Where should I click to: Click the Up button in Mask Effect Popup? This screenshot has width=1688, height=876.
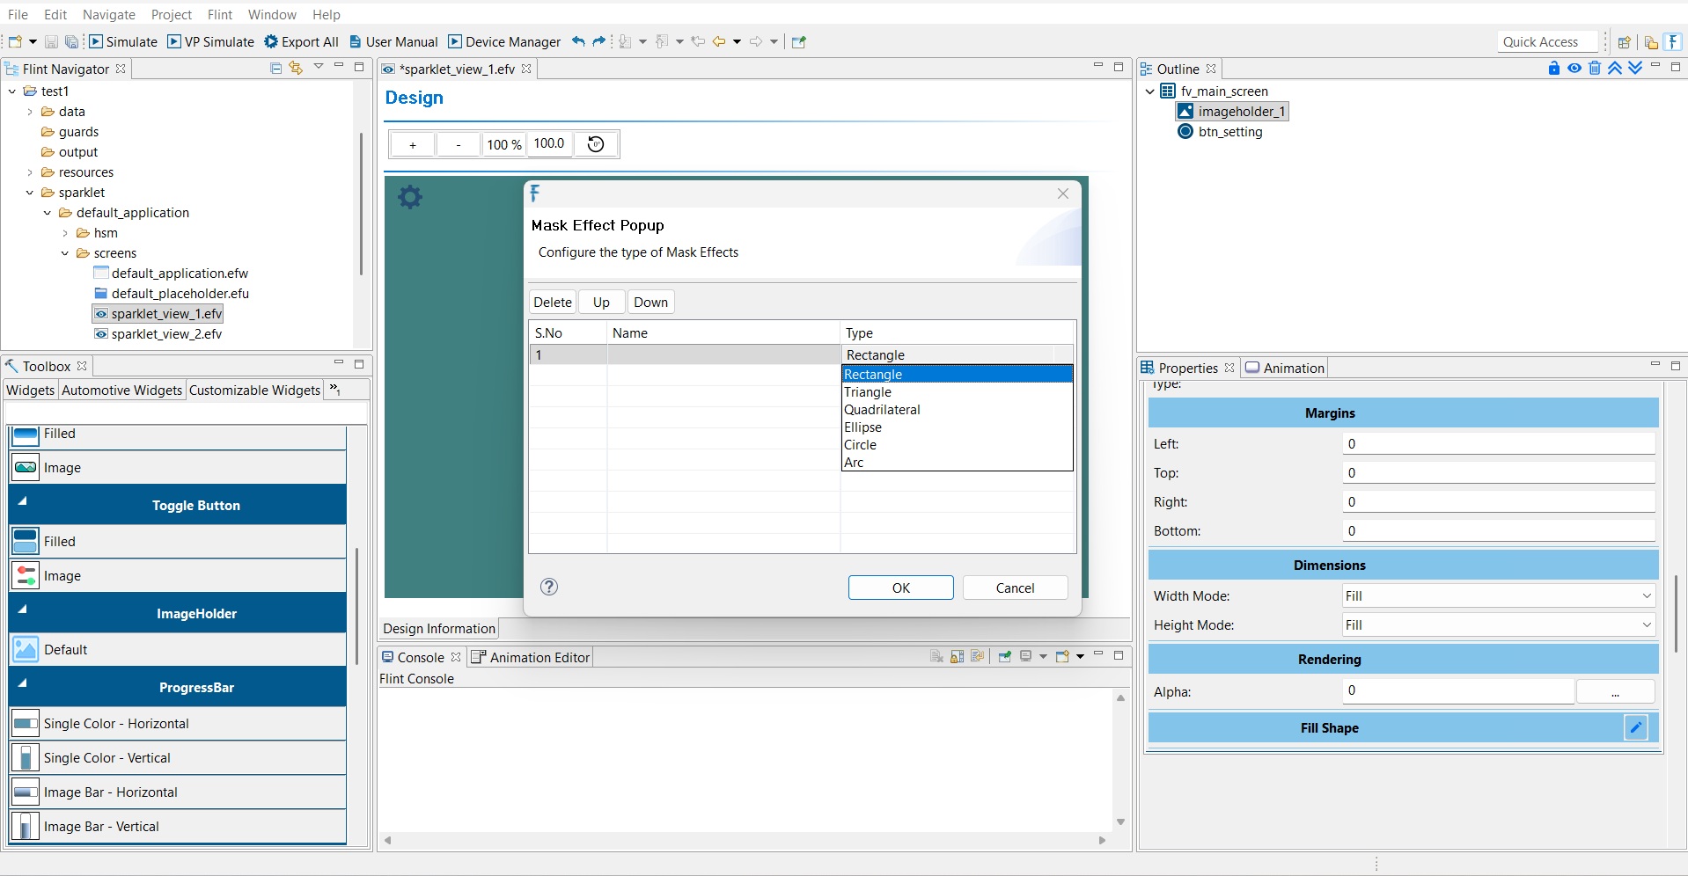(601, 302)
